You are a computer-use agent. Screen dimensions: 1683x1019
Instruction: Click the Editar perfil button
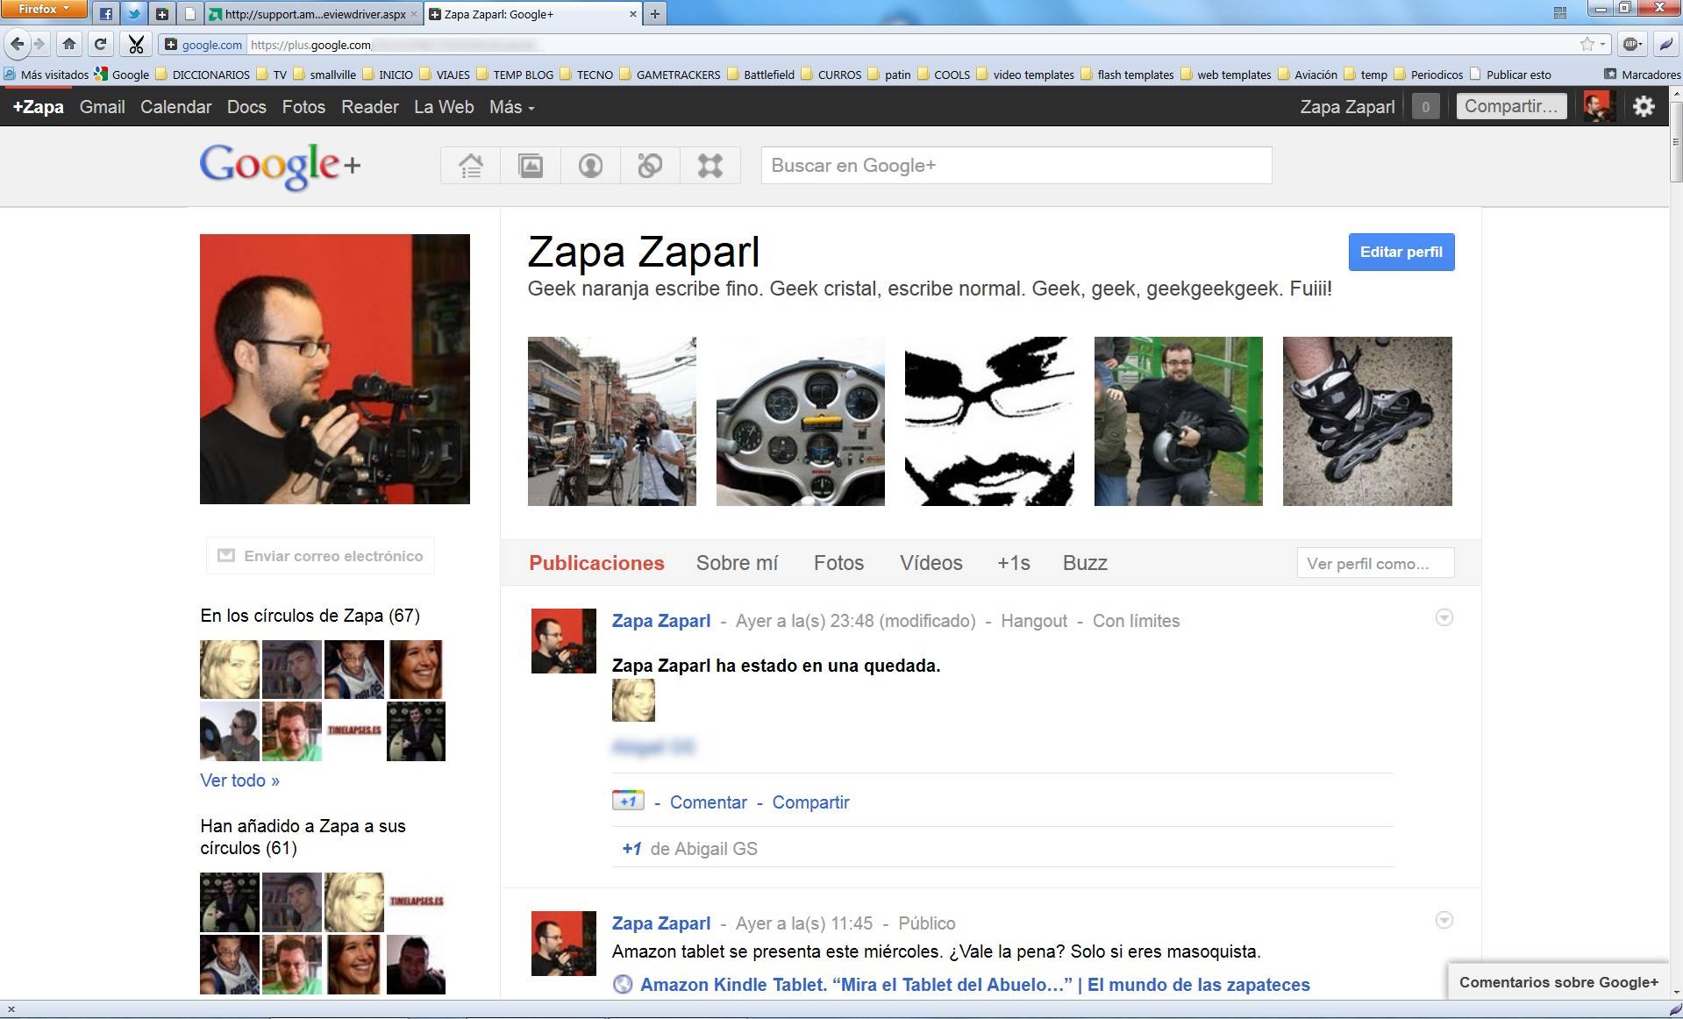click(x=1401, y=253)
